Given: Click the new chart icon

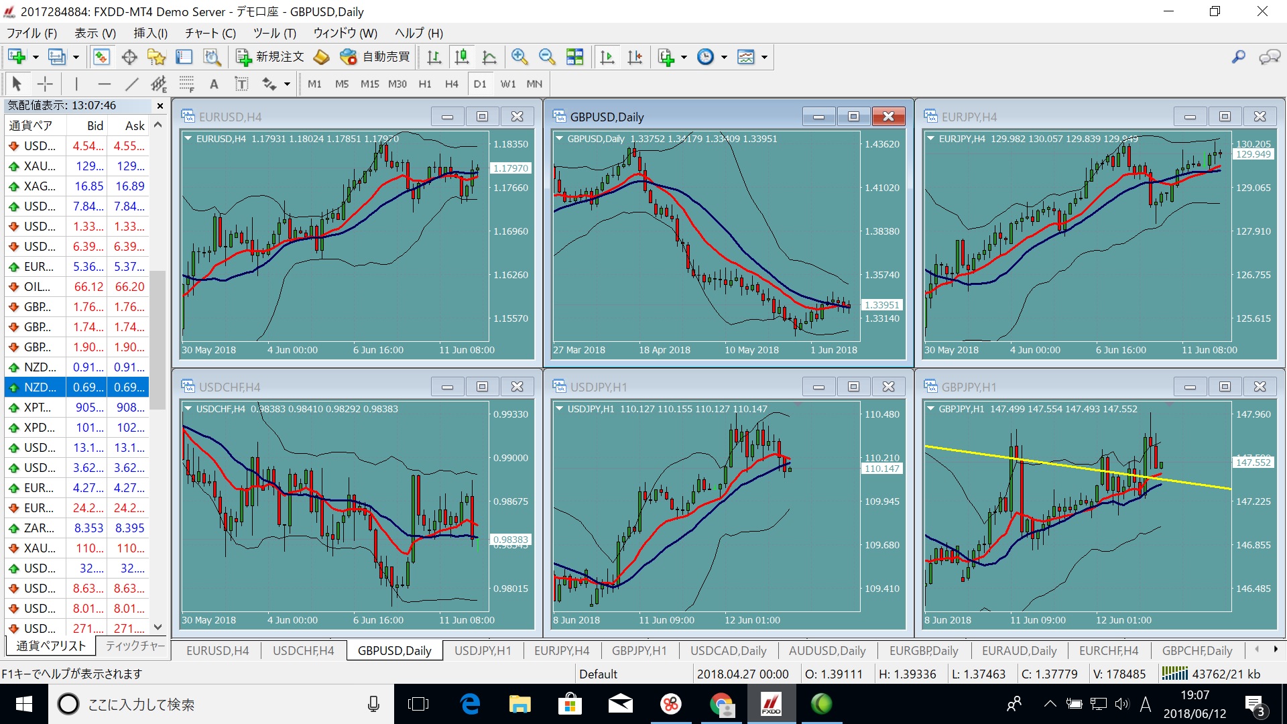Looking at the screenshot, I should (17, 57).
